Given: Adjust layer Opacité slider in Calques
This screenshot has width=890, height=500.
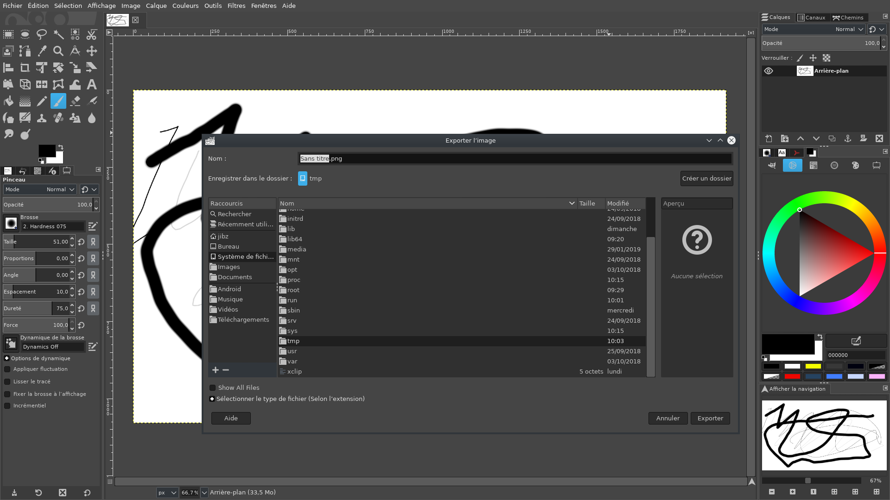Looking at the screenshot, I should (820, 43).
